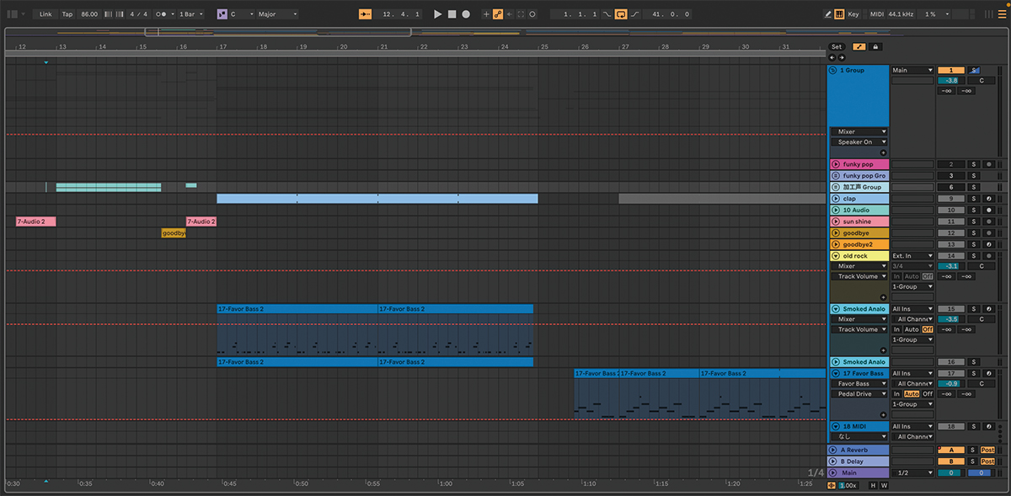
Task: Click the Set locator button
Action: pos(836,47)
